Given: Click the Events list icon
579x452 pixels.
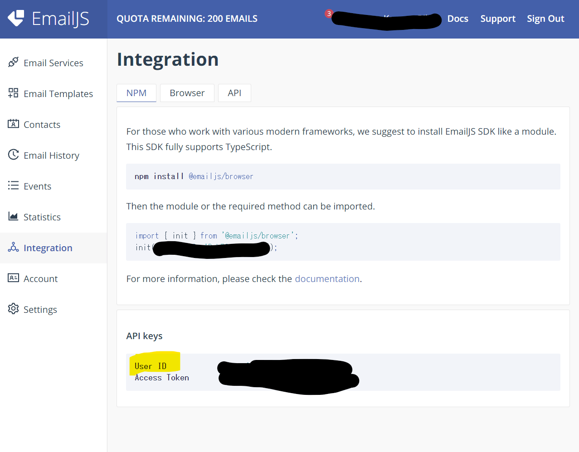Looking at the screenshot, I should 14,185.
